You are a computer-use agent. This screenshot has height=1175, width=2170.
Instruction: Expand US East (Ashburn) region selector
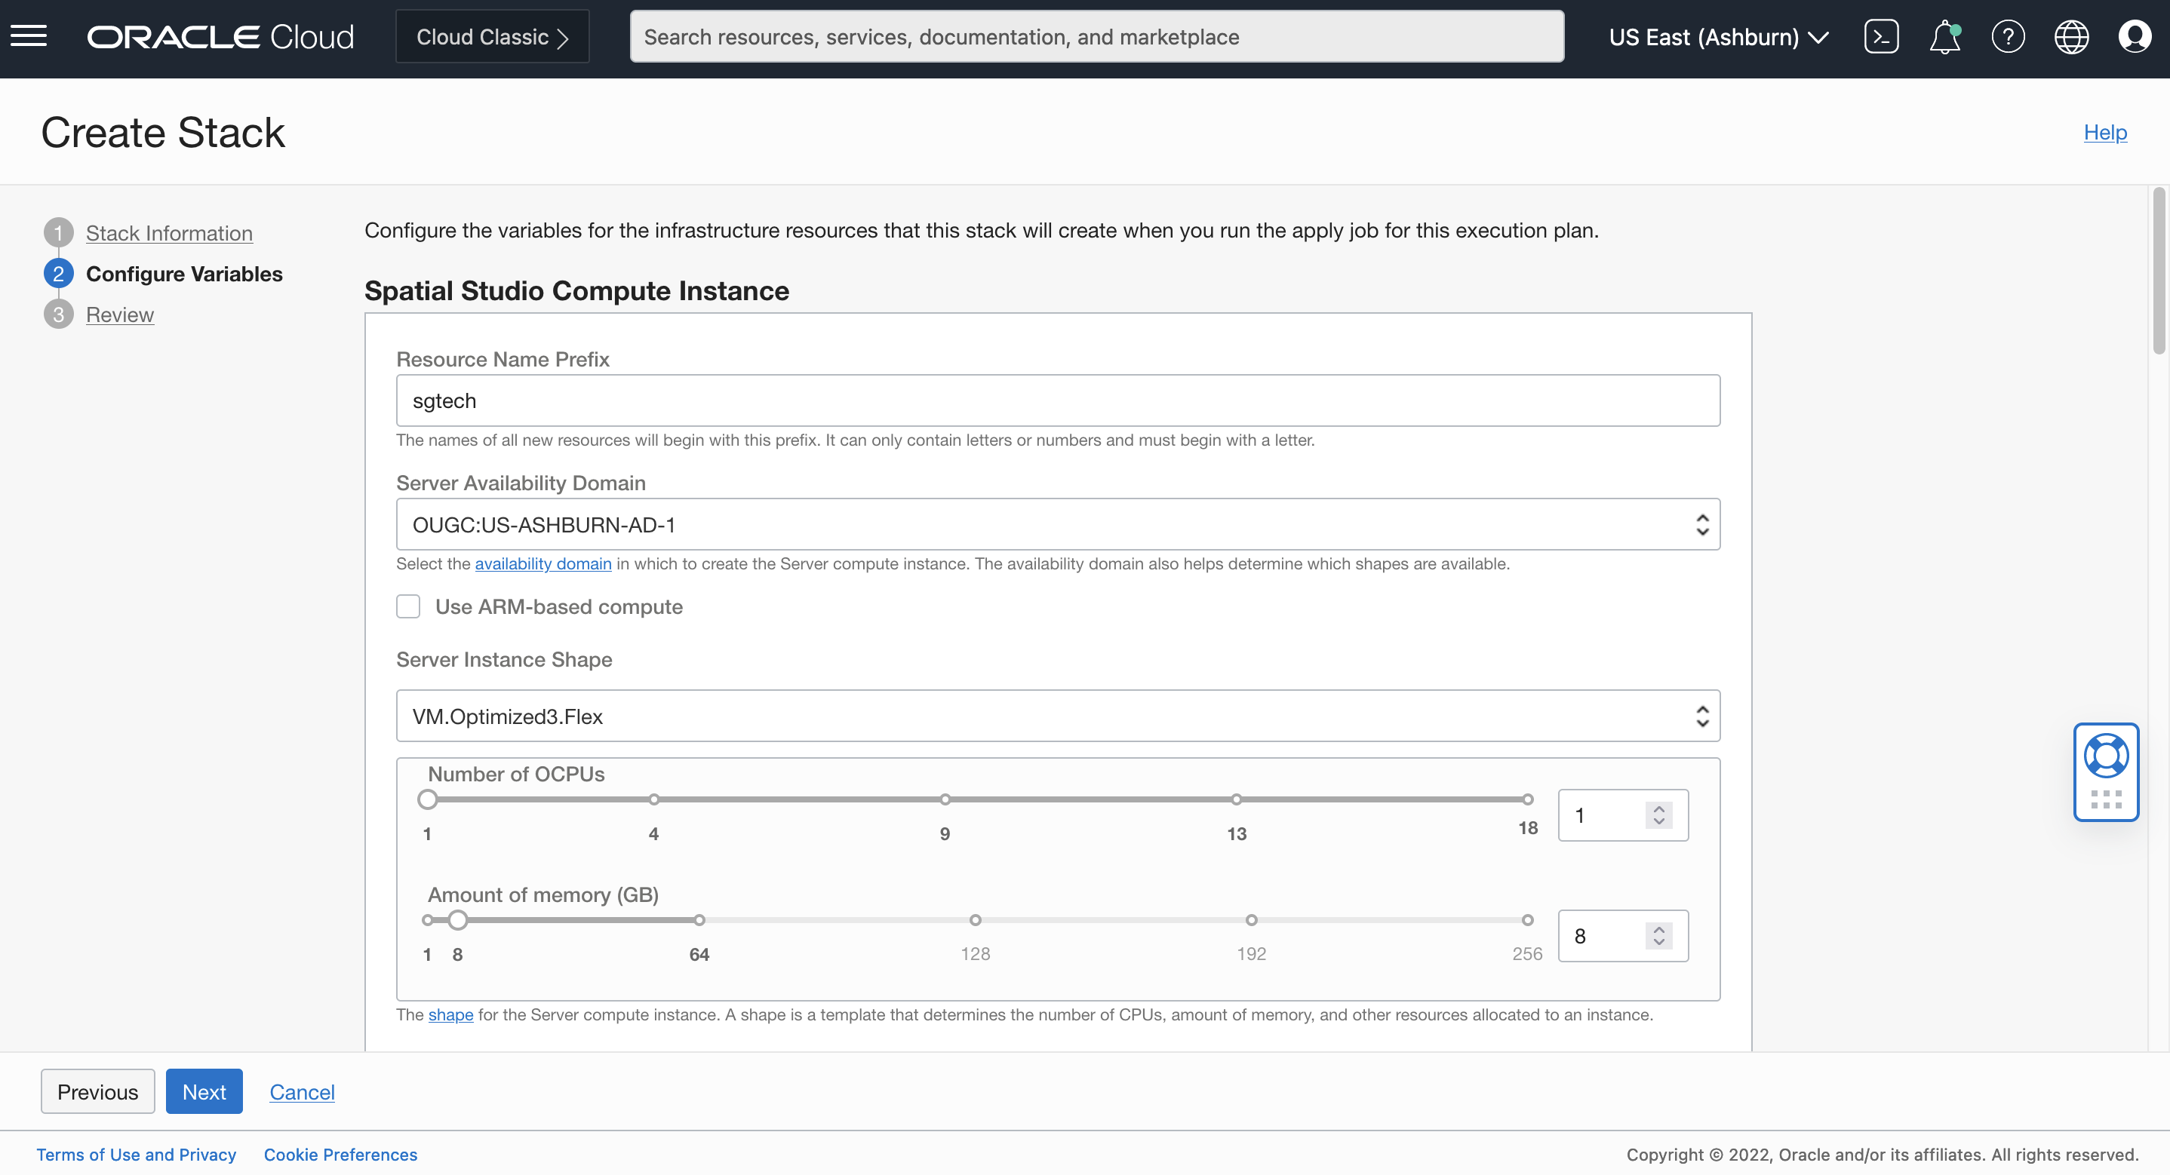pos(1719,36)
